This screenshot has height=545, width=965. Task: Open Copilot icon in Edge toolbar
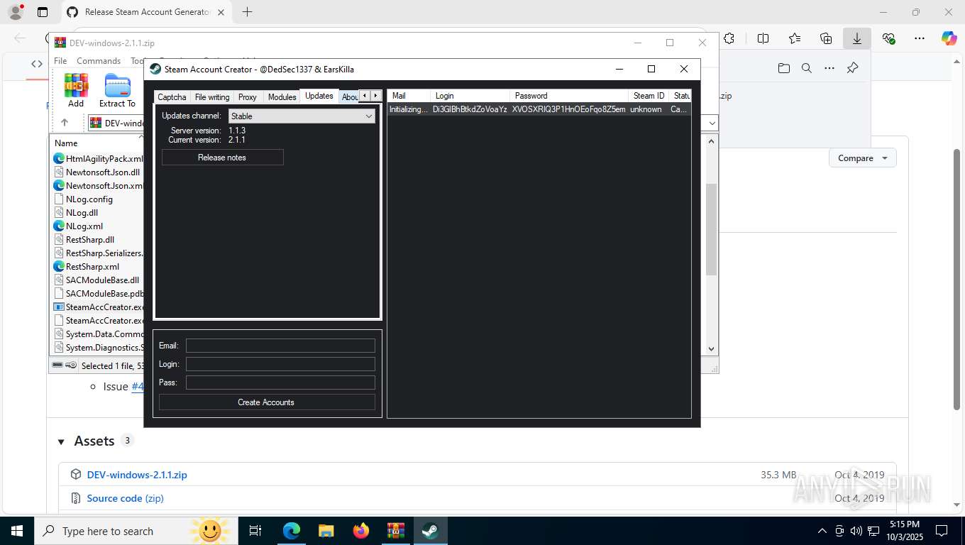949,39
